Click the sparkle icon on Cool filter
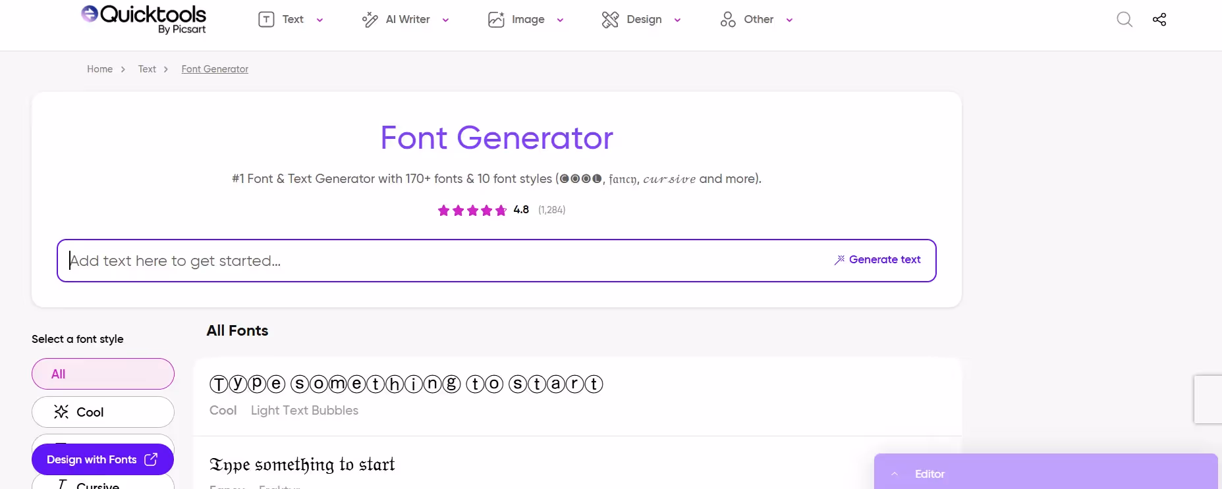The height and width of the screenshot is (489, 1222). pos(61,412)
